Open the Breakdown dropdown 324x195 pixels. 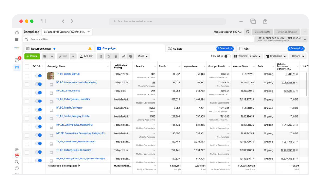click(x=276, y=56)
